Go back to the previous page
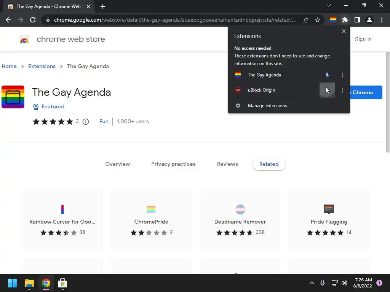Viewport: 390px width, 292px height. click(x=8, y=20)
